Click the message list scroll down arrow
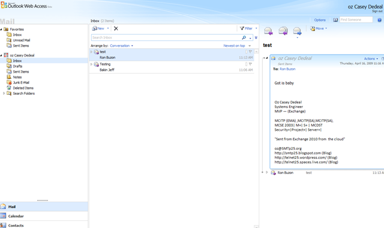Viewport: 384px width, 228px height. [256, 227]
